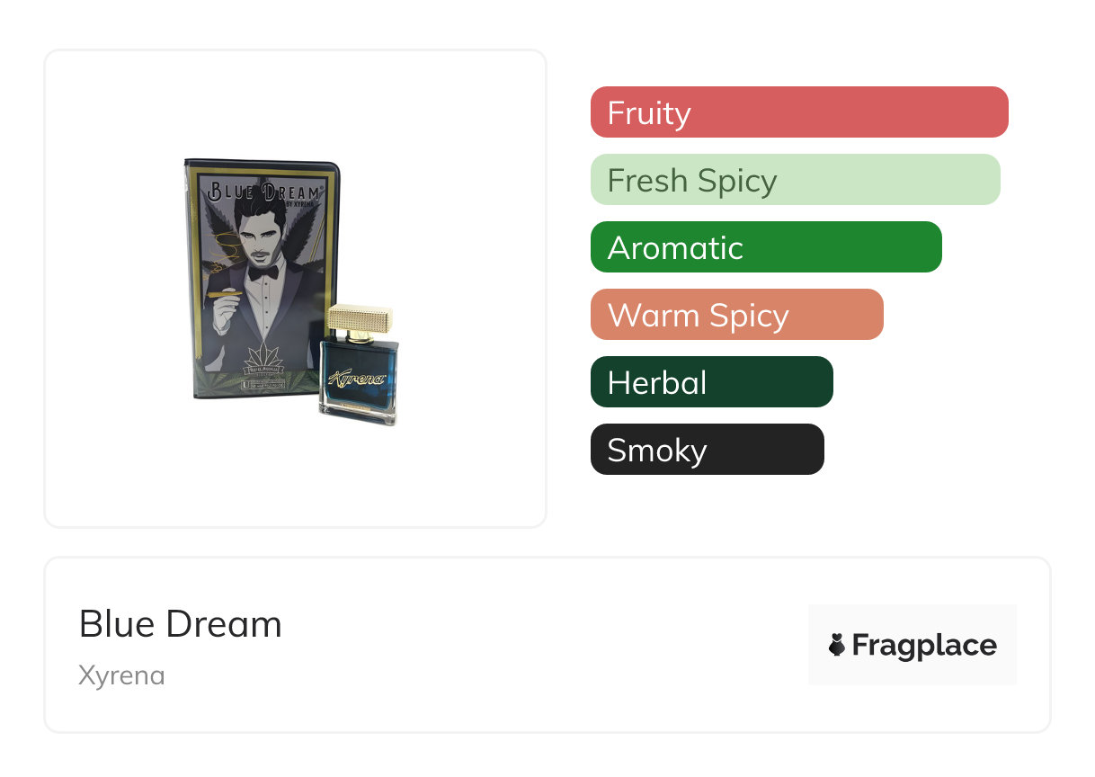This screenshot has width=1095, height=777.
Task: Click the Xyrena script logo on the bottle
Action: click(x=357, y=380)
